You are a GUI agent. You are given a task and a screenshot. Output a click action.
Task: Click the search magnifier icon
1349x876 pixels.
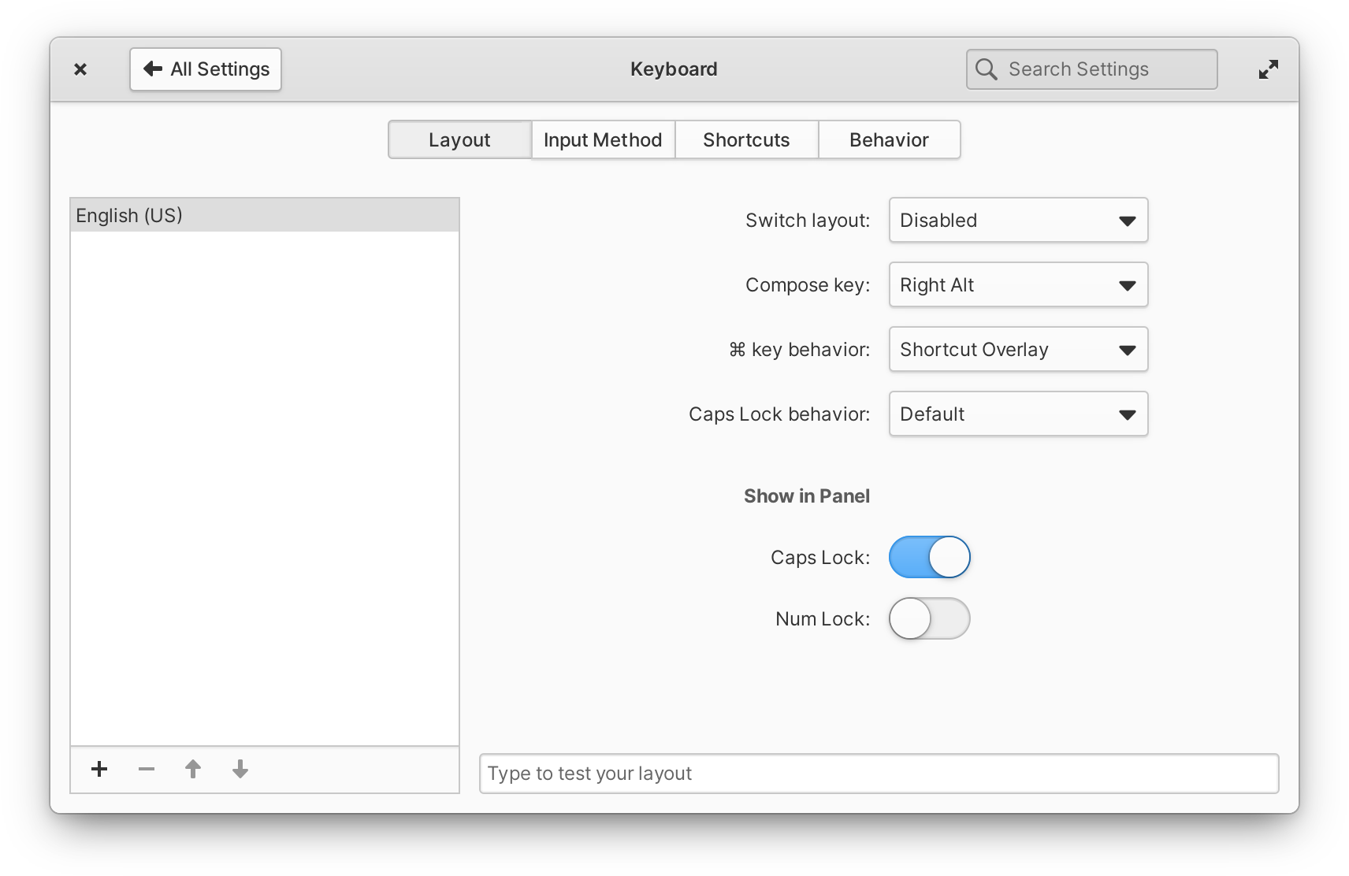point(987,69)
